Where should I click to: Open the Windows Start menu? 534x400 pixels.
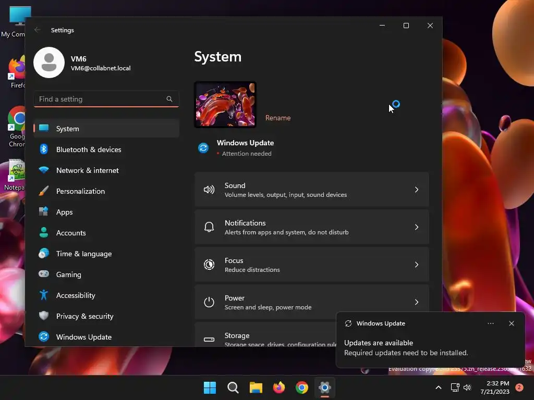click(x=210, y=387)
